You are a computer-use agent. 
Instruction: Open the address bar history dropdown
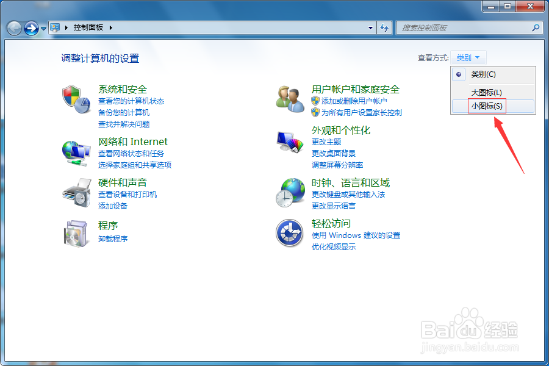click(x=370, y=27)
